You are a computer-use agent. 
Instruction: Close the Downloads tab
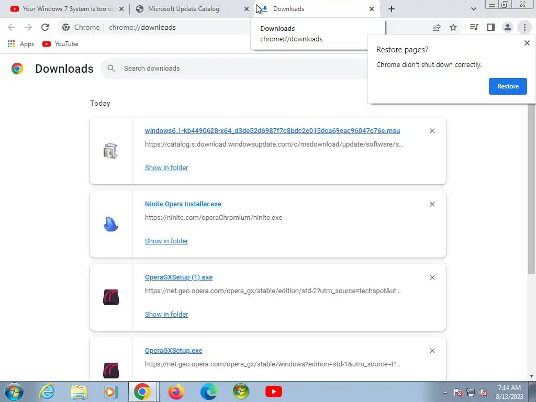[372, 9]
